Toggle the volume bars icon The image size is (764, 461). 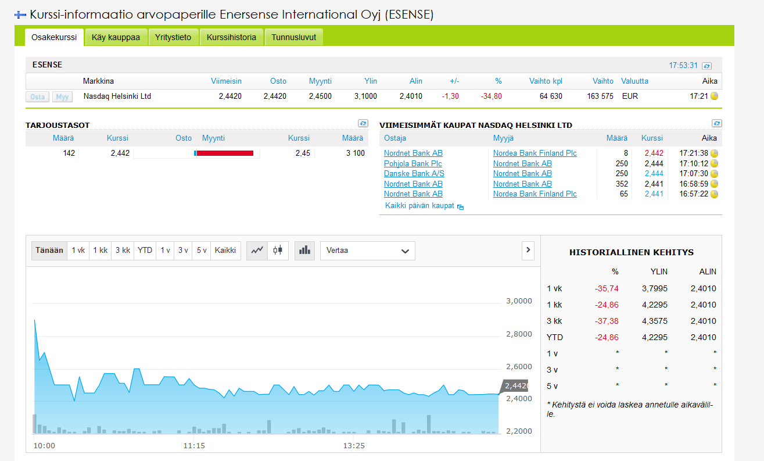(304, 250)
